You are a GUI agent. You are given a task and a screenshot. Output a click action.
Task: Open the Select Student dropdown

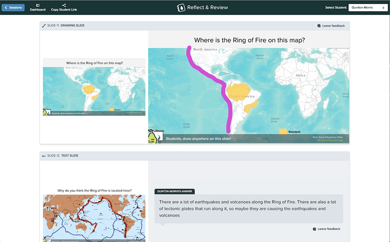click(x=368, y=7)
